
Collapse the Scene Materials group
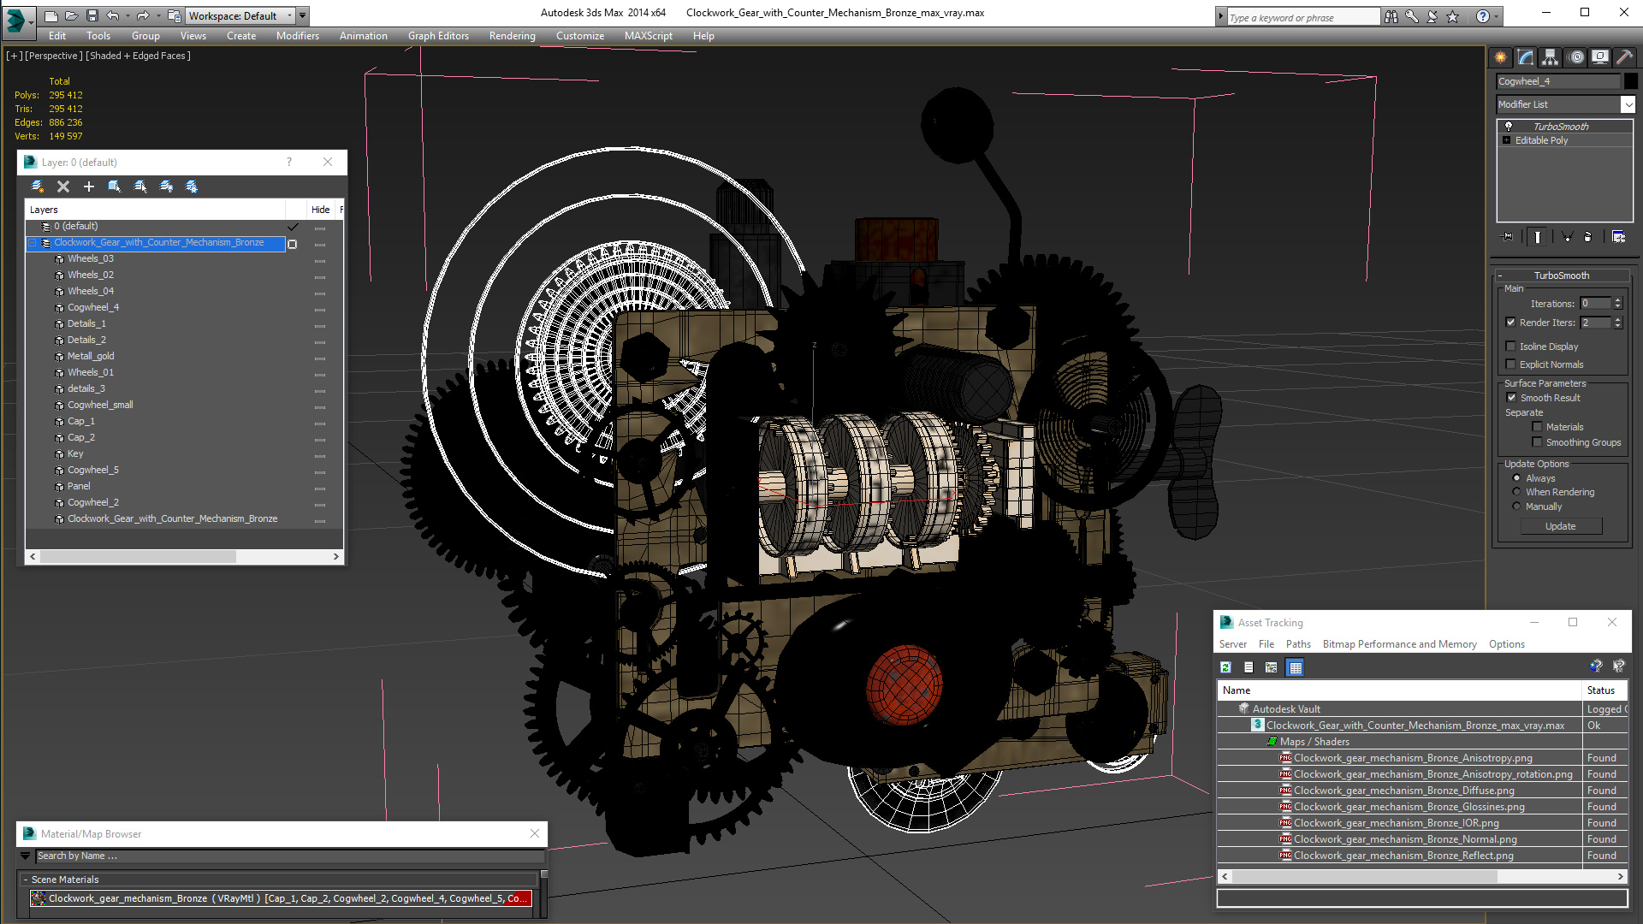point(26,880)
